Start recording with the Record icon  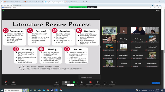[82, 82]
